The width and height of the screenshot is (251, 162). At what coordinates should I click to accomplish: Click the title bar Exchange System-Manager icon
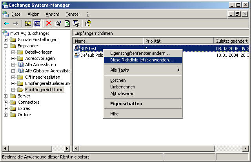click(5, 5)
